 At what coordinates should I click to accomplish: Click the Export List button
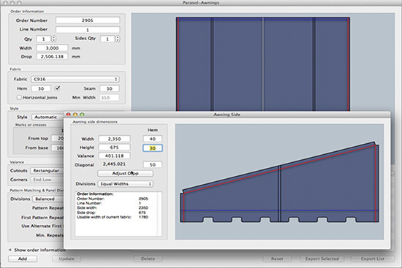coord(373,259)
